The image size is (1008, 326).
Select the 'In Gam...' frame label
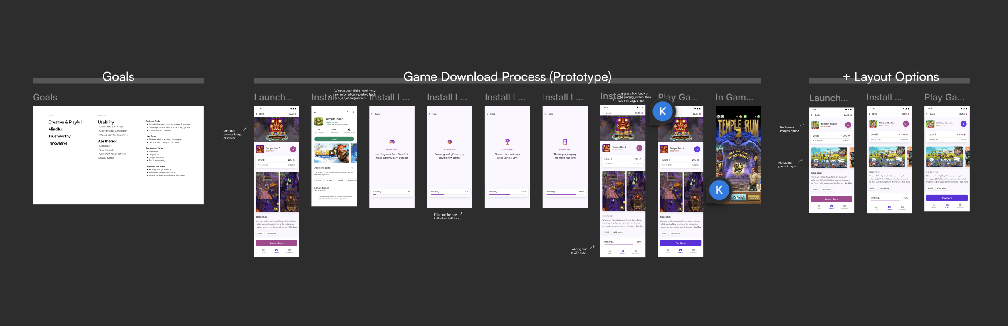[734, 98]
